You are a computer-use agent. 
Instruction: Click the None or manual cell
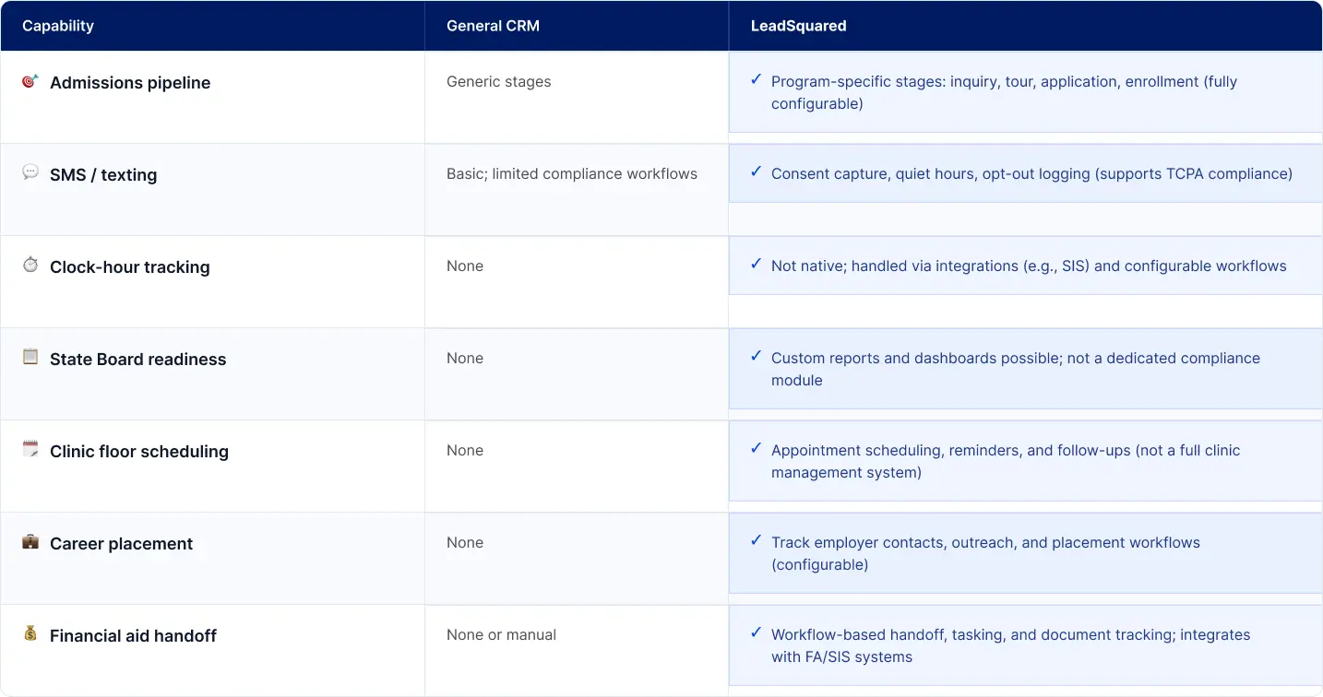click(501, 635)
